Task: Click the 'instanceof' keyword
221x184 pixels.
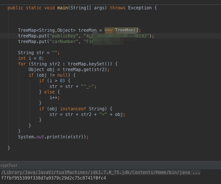Action: coord(73,109)
